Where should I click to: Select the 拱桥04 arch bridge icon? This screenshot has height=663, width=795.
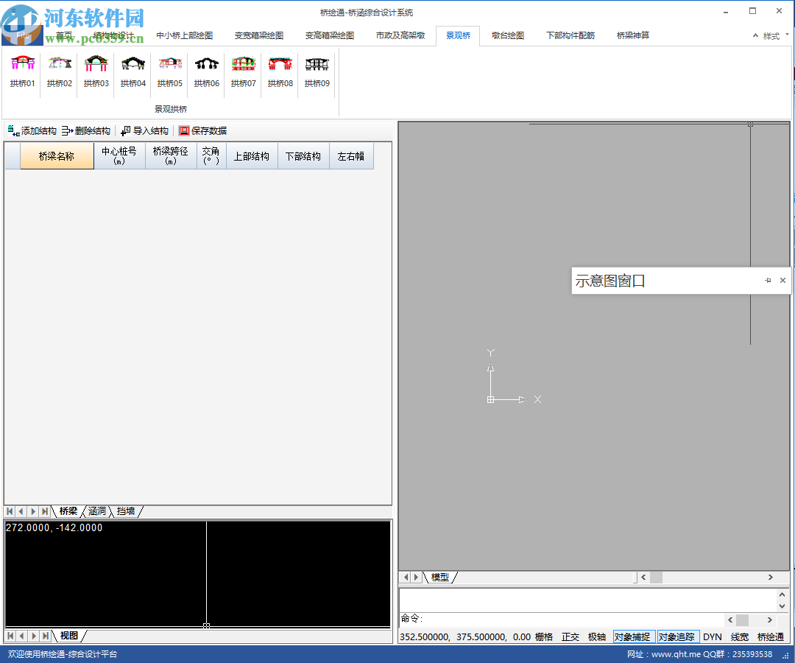(133, 71)
